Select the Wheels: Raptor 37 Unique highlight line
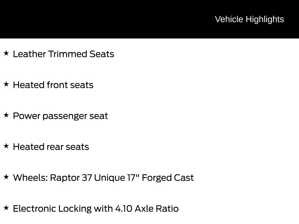The width and height of the screenshot is (299, 224). tap(103, 178)
